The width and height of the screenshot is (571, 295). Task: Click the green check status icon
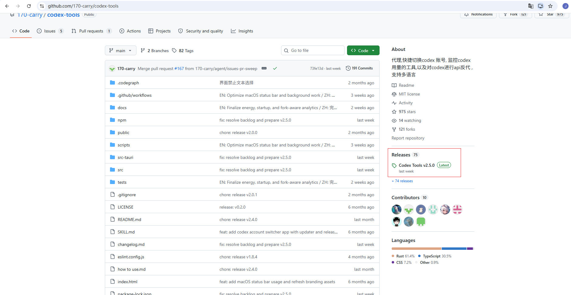tap(275, 68)
